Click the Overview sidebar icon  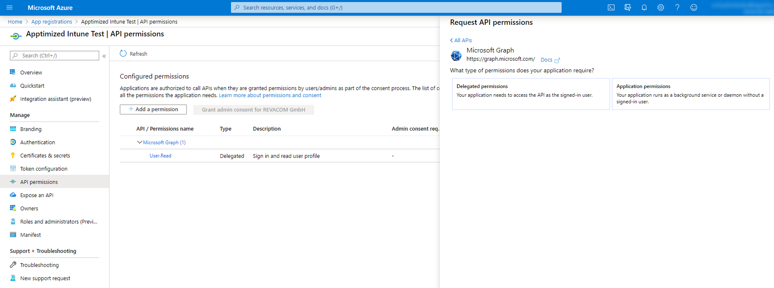13,72
